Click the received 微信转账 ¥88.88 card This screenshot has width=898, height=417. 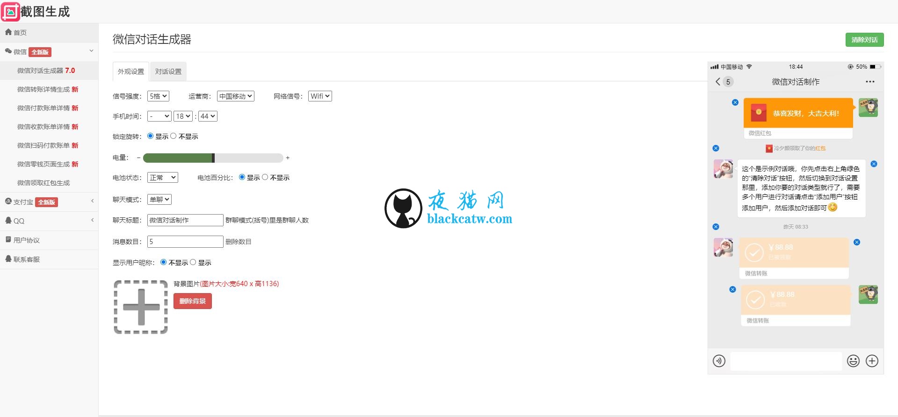[794, 259]
